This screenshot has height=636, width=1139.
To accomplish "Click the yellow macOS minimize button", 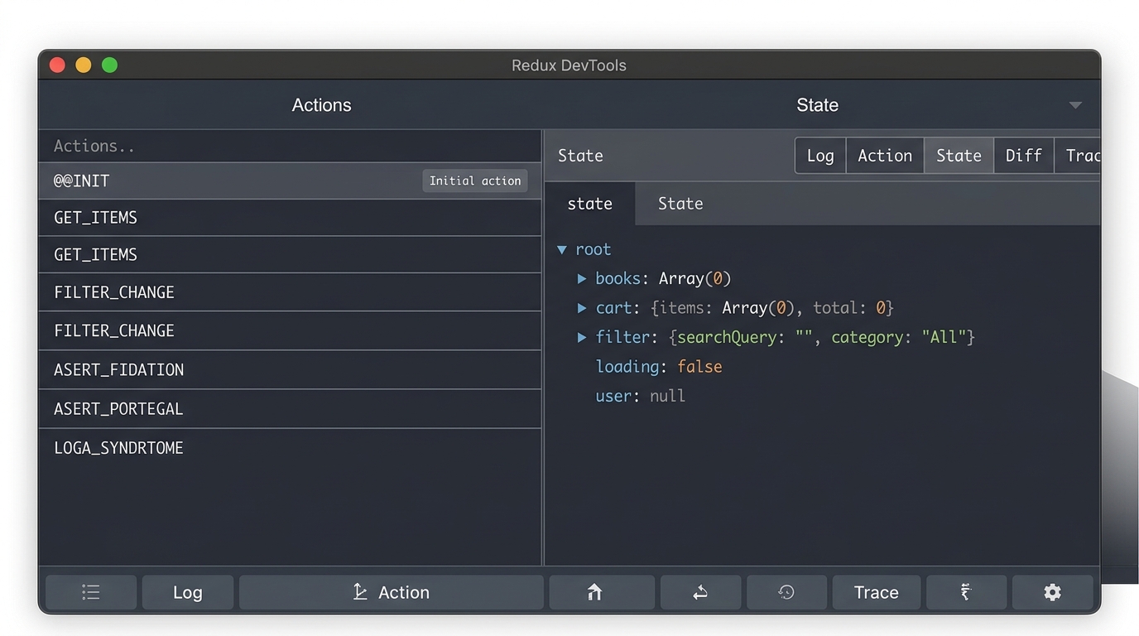I will coord(84,65).
